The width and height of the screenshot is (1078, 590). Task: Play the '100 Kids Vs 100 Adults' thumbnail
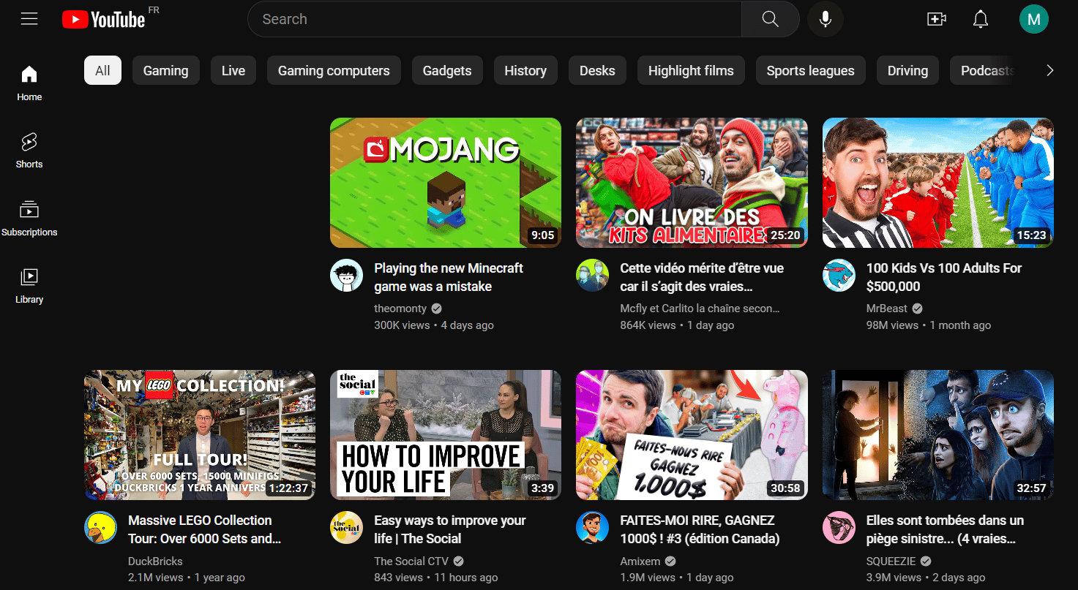click(937, 182)
